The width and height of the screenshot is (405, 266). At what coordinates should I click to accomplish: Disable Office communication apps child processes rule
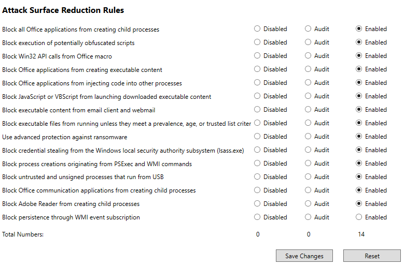[258, 190]
